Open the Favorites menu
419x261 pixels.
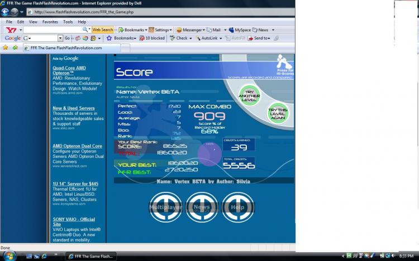pos(50,22)
